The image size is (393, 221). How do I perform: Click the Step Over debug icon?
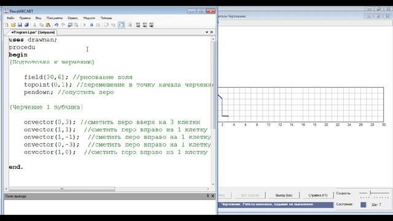[106, 25]
